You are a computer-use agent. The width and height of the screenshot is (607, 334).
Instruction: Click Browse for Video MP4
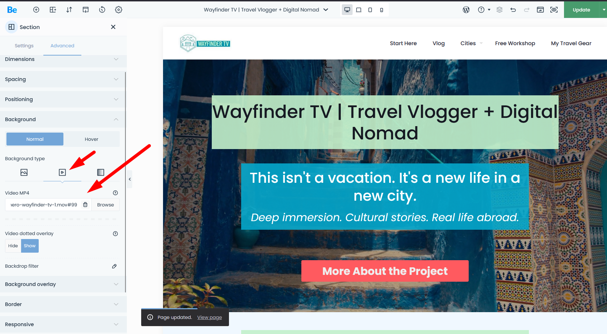105,205
